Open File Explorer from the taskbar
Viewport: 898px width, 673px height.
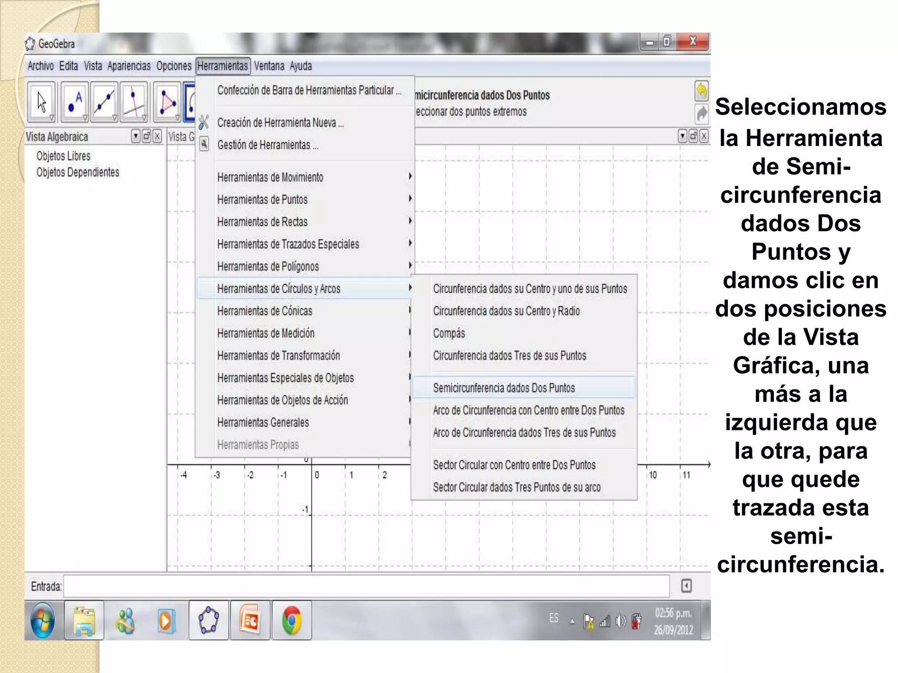pyautogui.click(x=84, y=620)
